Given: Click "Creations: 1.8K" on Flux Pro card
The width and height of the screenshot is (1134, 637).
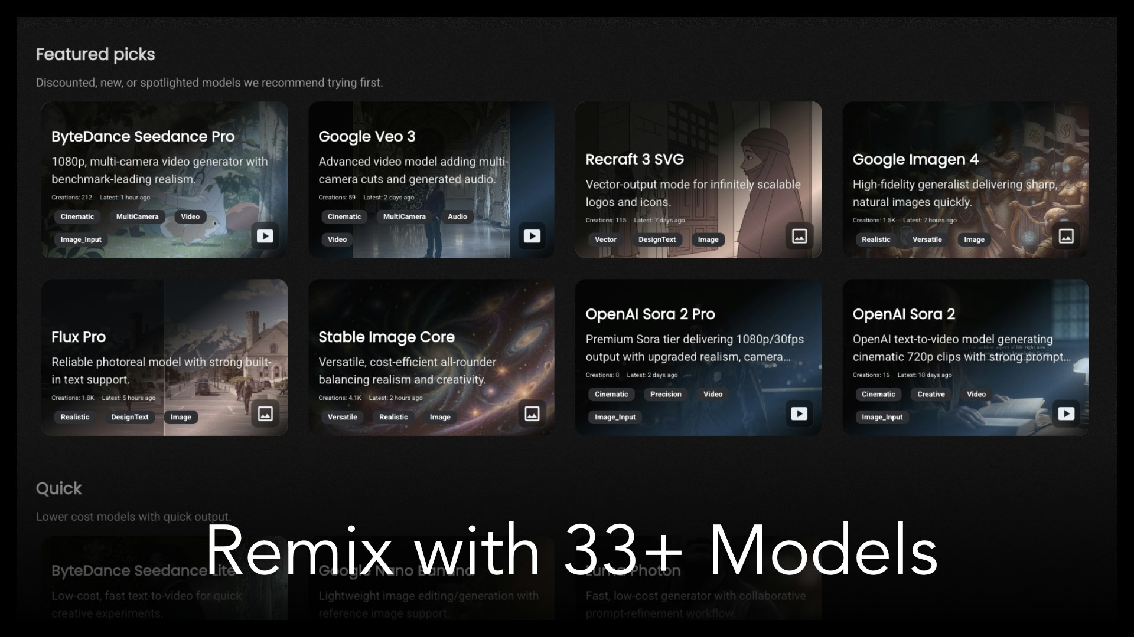Looking at the screenshot, I should [73, 398].
